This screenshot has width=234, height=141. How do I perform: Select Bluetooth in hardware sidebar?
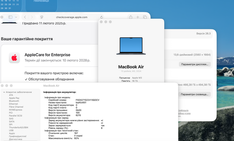[14, 101]
